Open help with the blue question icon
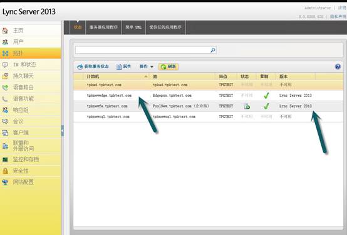Viewport: 347px width, 235px height. point(338,66)
